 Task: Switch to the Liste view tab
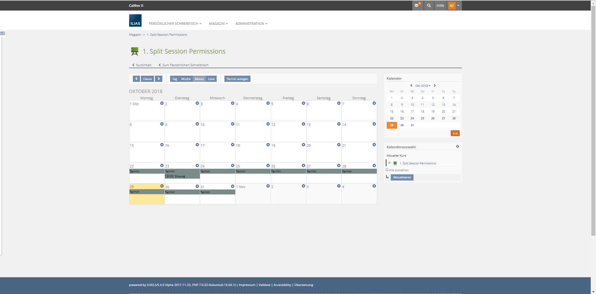click(x=211, y=79)
